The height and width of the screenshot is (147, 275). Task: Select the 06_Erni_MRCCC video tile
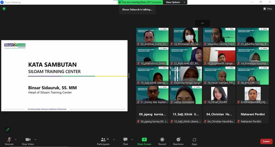click(x=252, y=75)
